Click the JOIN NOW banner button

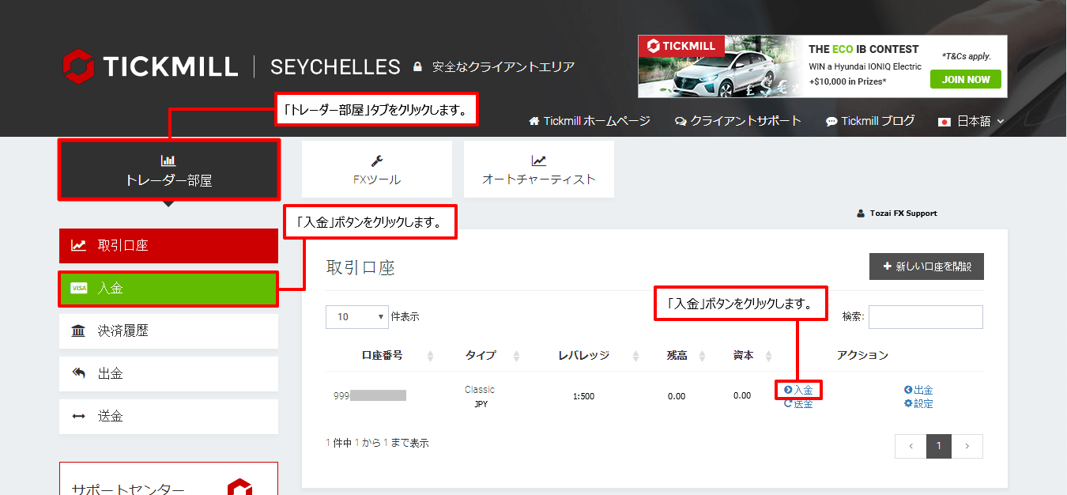965,79
